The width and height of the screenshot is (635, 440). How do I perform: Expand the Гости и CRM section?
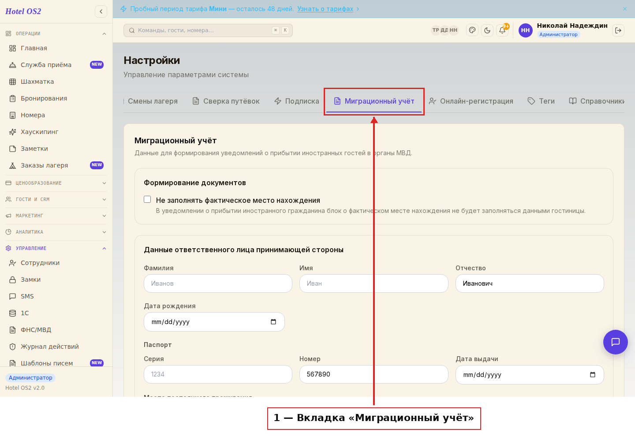click(56, 199)
